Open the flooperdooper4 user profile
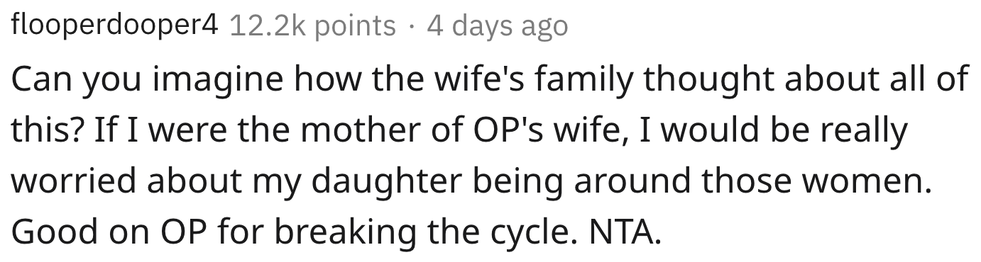Viewport: 981px width, 262px height. pos(114,26)
